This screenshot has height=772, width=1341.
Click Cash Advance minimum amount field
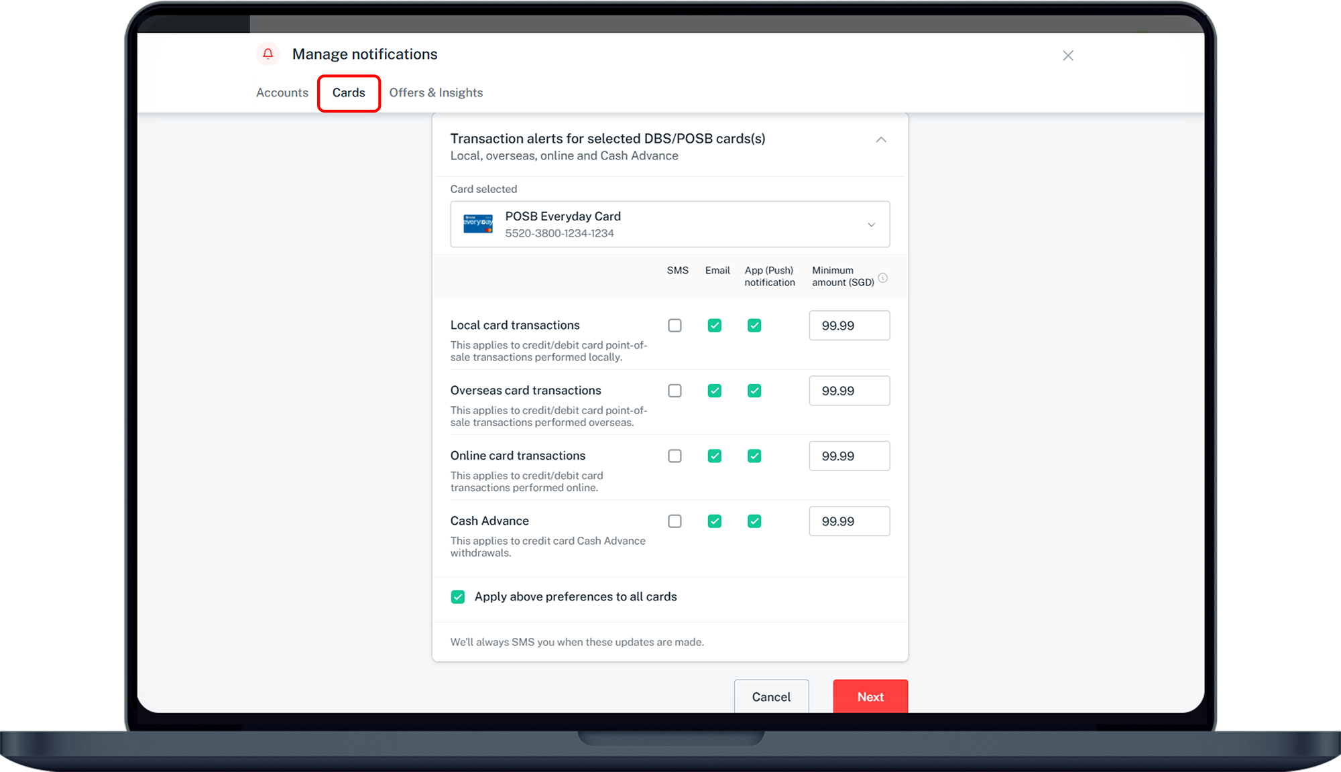click(x=849, y=521)
